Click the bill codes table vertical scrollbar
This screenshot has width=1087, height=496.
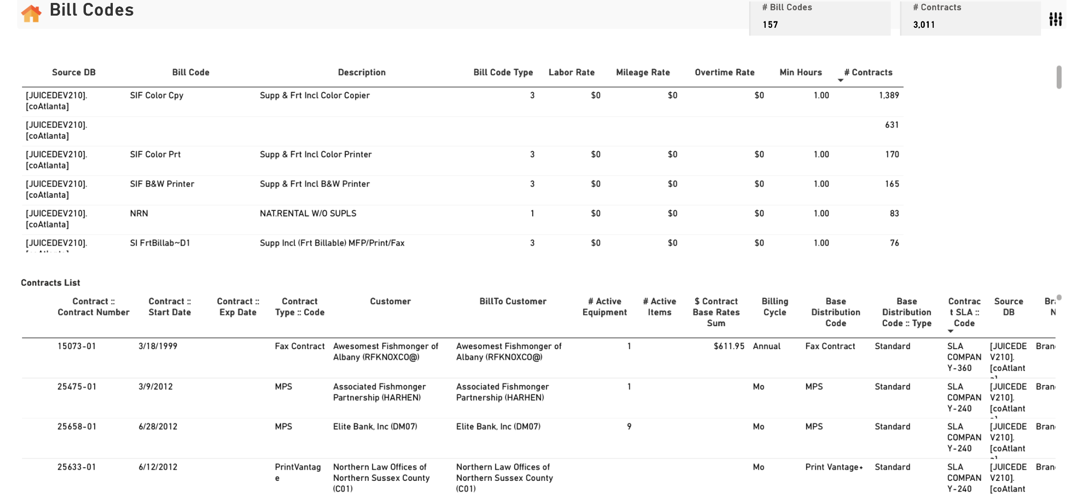click(1059, 77)
